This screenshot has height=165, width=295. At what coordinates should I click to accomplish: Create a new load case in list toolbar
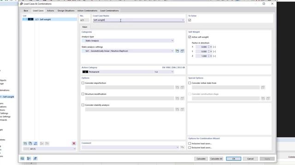[x=25, y=143]
